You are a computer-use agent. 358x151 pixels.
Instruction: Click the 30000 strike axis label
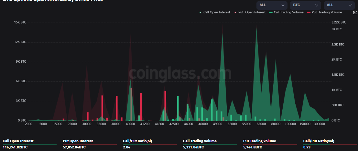coord(87,124)
